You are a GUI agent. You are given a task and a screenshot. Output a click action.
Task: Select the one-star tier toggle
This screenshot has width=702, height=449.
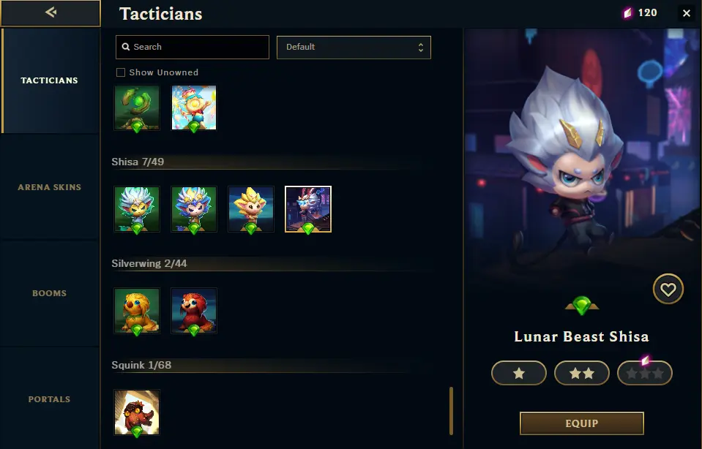pyautogui.click(x=519, y=373)
